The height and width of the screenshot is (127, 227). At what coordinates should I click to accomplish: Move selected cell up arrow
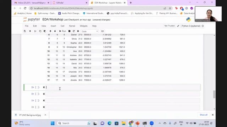pyautogui.click(x=50, y=31)
